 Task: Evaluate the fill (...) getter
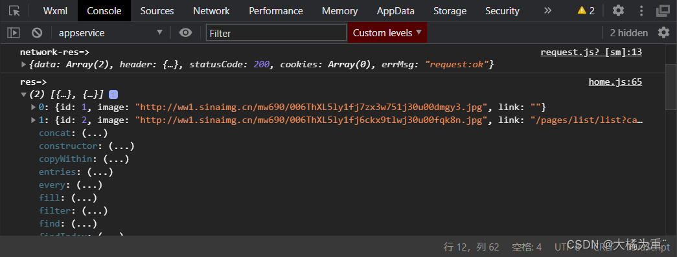(84, 198)
